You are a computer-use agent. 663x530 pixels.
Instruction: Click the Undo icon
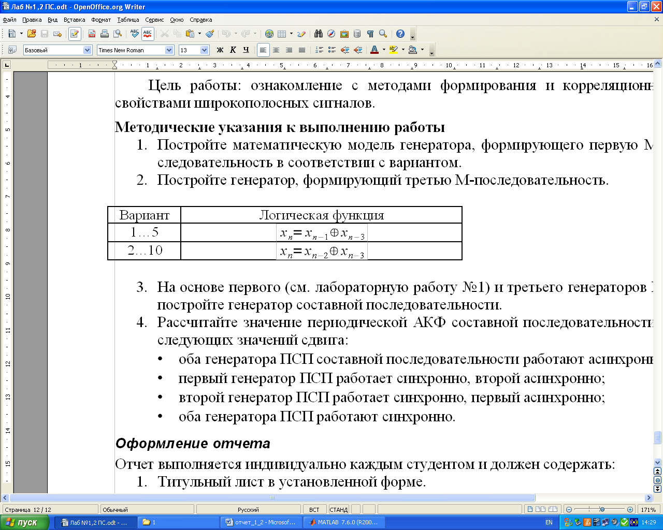coord(226,34)
